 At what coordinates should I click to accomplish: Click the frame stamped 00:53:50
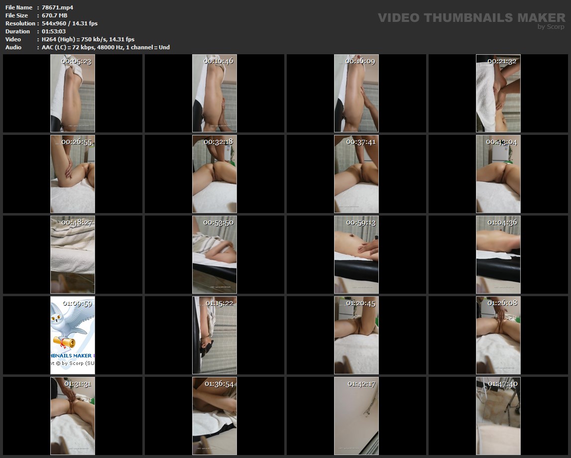click(x=215, y=255)
